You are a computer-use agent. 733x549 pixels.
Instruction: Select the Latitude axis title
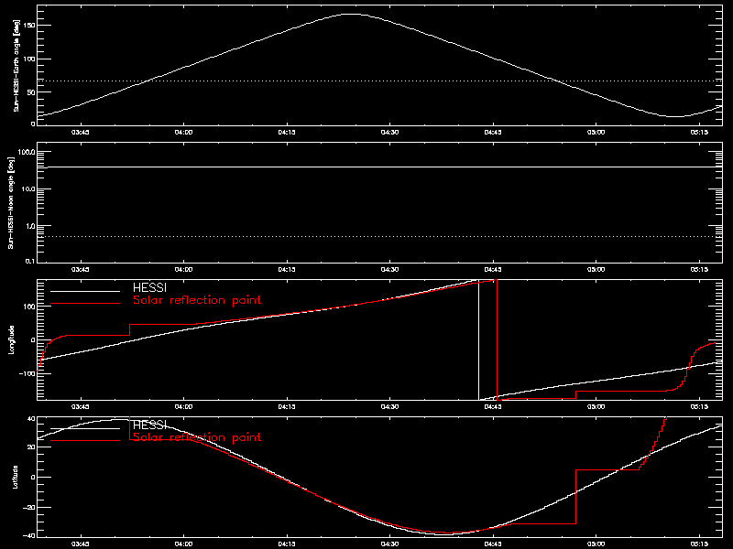pyautogui.click(x=15, y=477)
